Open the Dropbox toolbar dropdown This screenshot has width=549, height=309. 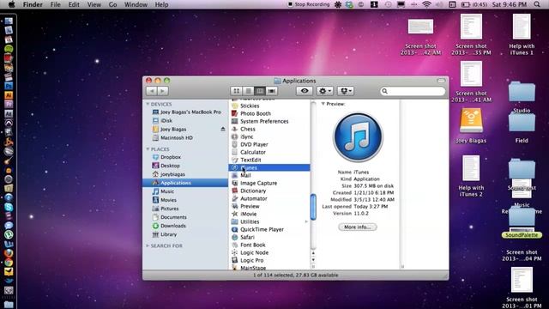(346, 91)
